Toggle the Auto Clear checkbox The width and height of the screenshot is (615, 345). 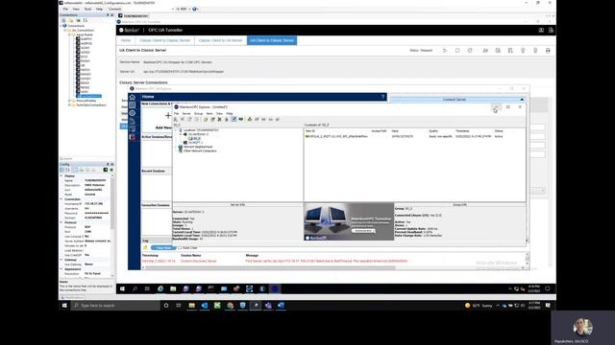click(x=180, y=248)
